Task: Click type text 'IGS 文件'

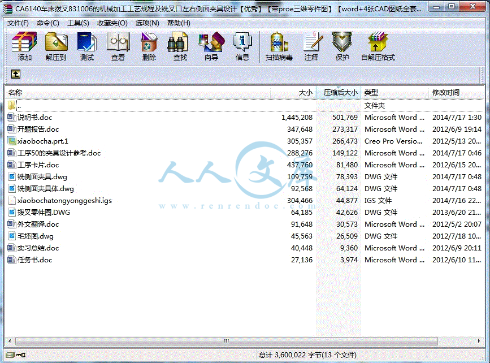Action: [x=378, y=200]
